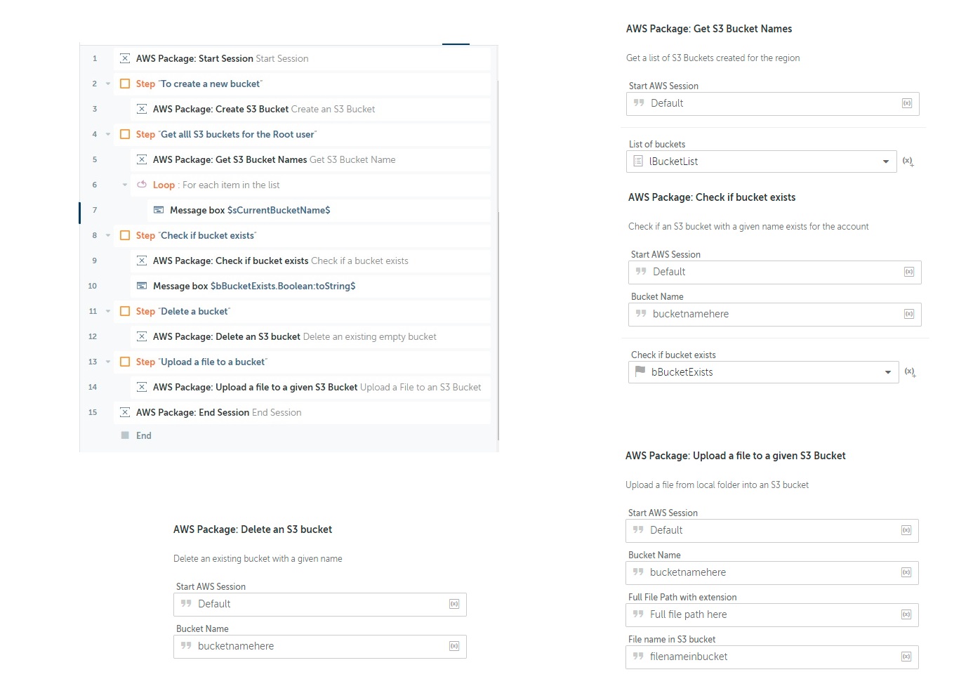Click the insert-variable icon in Full File Path field
The image size is (980, 698).
coord(906,614)
